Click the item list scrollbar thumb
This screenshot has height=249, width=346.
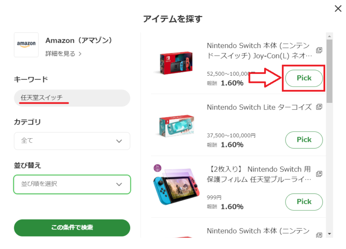330,71
